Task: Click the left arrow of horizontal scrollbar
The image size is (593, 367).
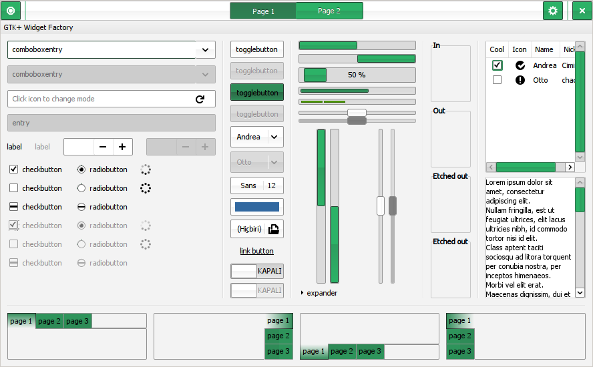Action: [x=491, y=167]
